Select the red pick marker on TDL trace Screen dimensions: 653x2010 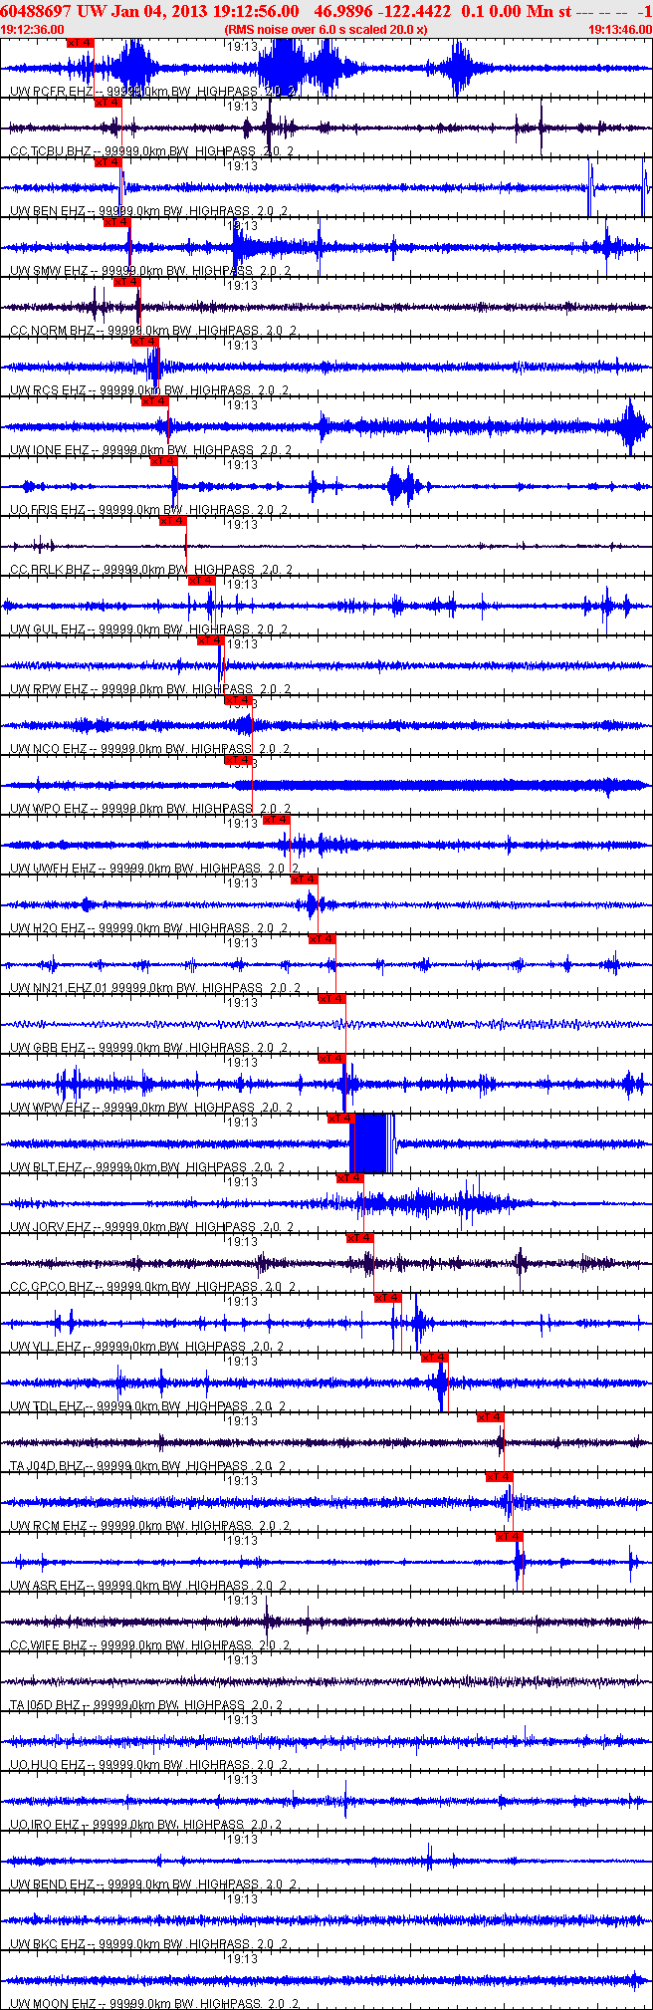tap(435, 1358)
